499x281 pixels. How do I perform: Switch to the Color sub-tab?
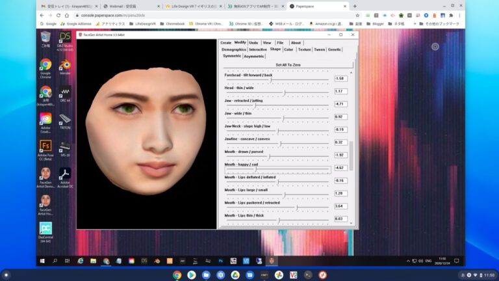(288, 49)
